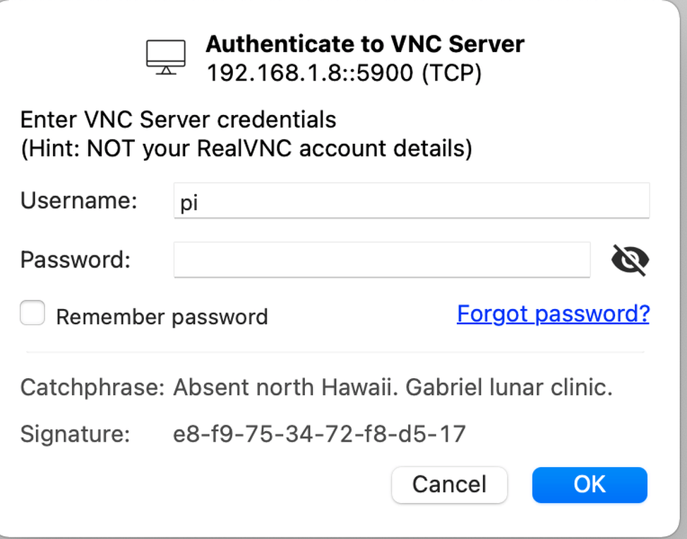The image size is (687, 539).
Task: Focus the empty Password input field
Action: coord(382,260)
